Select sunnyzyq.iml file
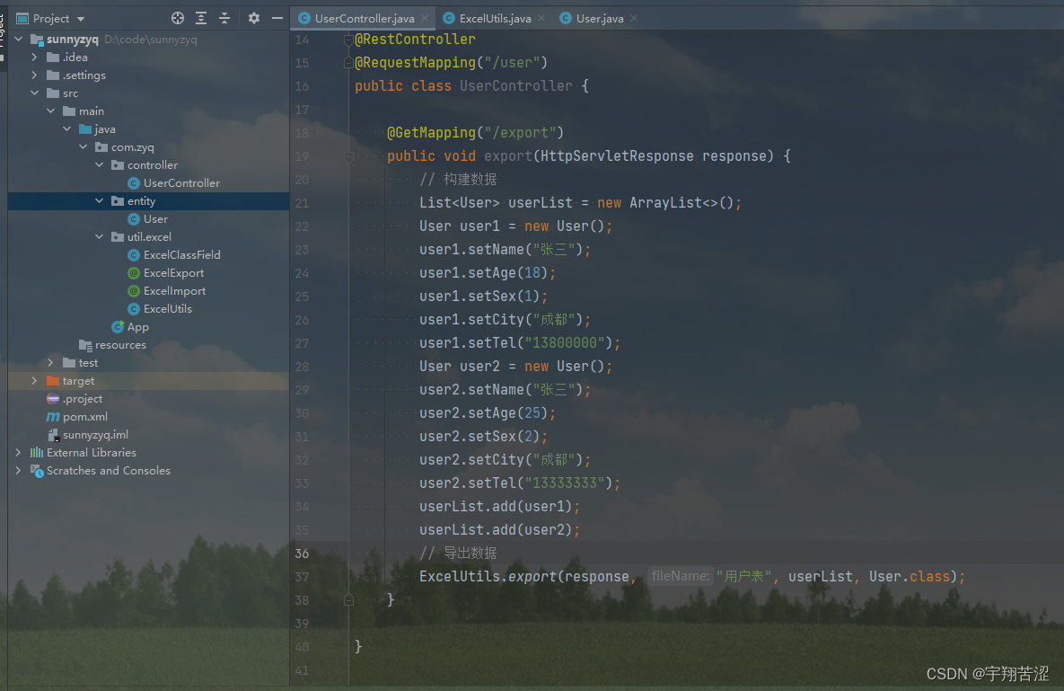Viewport: 1064px width, 691px height. pos(95,435)
